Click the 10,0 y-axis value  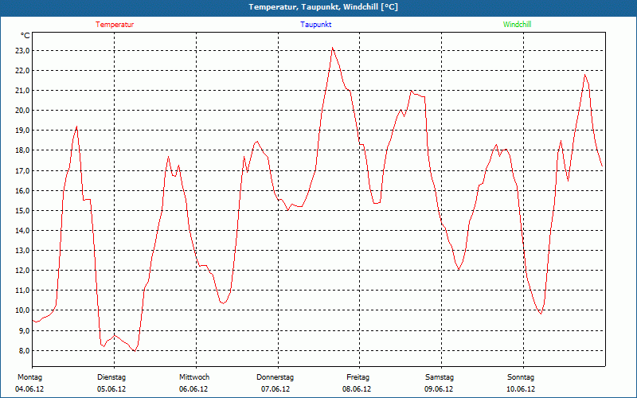pyautogui.click(x=22, y=310)
